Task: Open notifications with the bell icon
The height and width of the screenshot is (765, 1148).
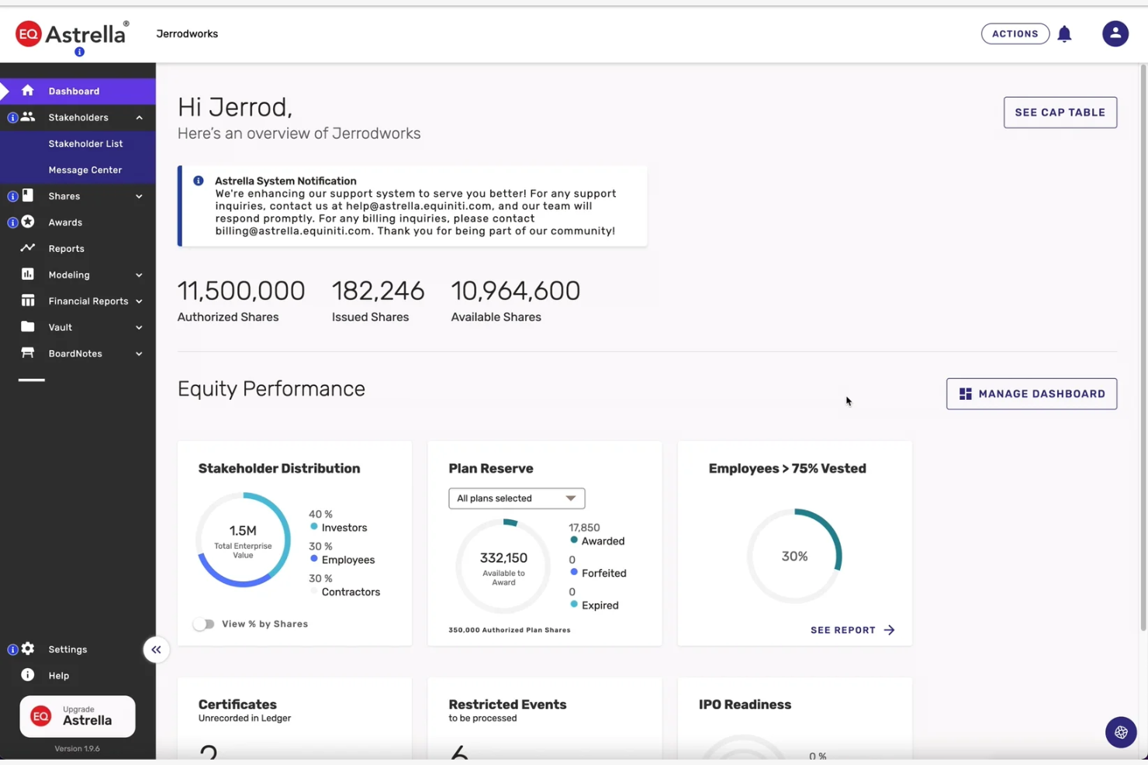Action: click(1064, 33)
